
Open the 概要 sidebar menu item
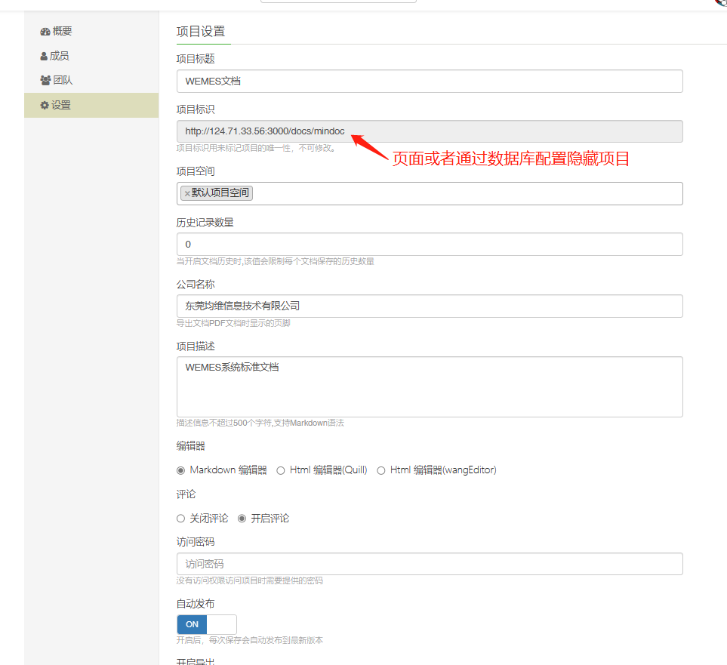coord(62,32)
